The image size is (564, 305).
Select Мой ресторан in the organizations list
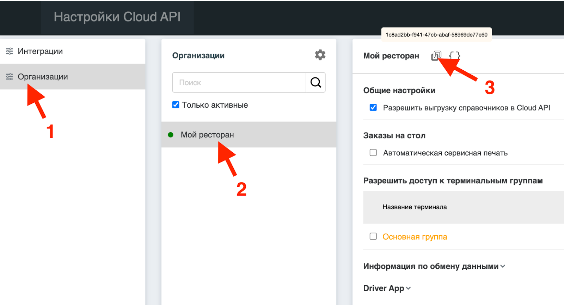pos(249,135)
